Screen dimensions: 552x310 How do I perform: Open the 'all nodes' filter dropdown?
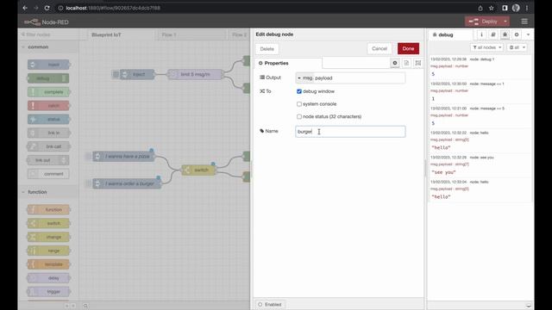[486, 47]
